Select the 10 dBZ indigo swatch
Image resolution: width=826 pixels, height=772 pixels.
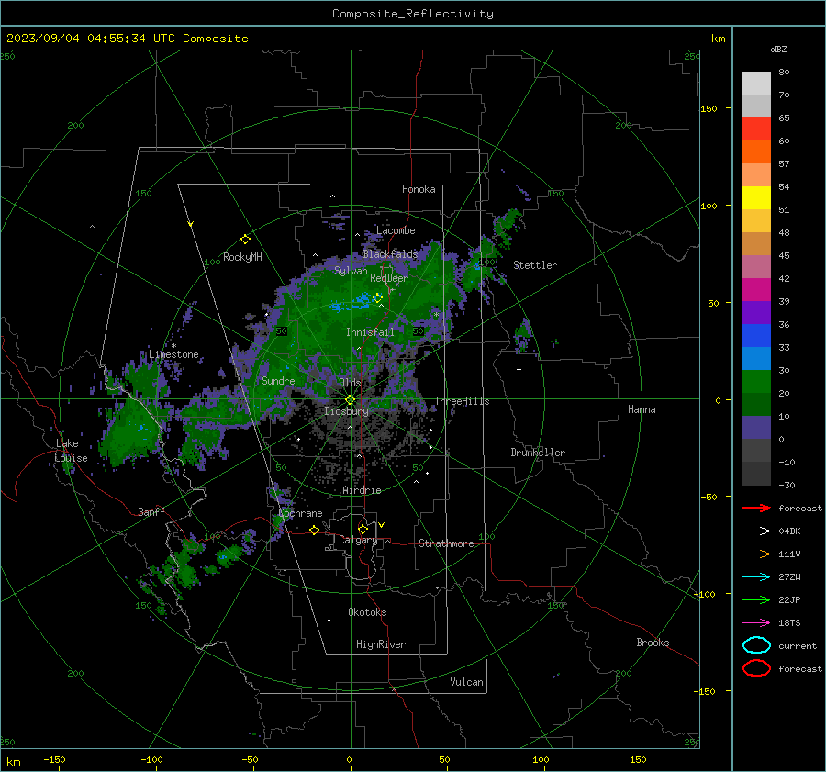756,427
